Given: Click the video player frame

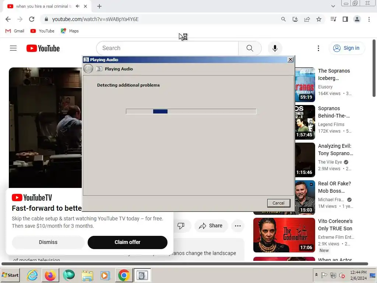Looking at the screenshot, I should (45, 127).
